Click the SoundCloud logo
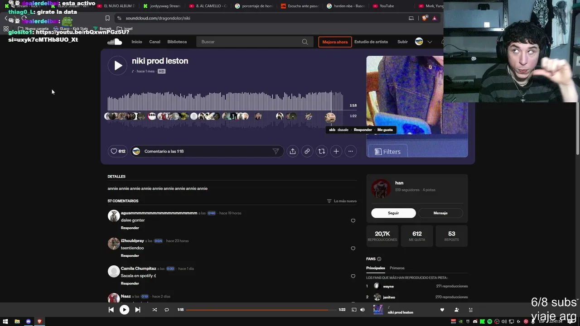580x326 pixels. (x=115, y=42)
